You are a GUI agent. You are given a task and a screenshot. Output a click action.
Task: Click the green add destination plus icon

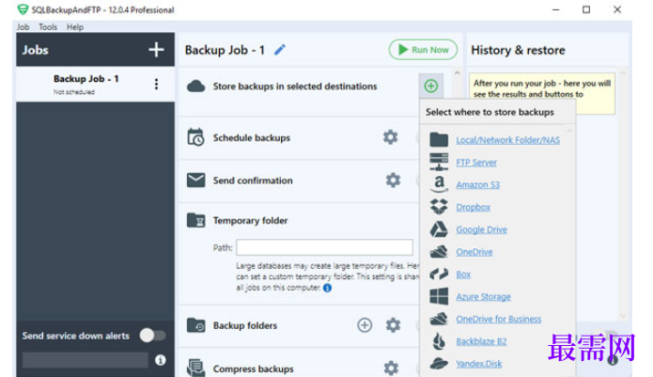[431, 86]
